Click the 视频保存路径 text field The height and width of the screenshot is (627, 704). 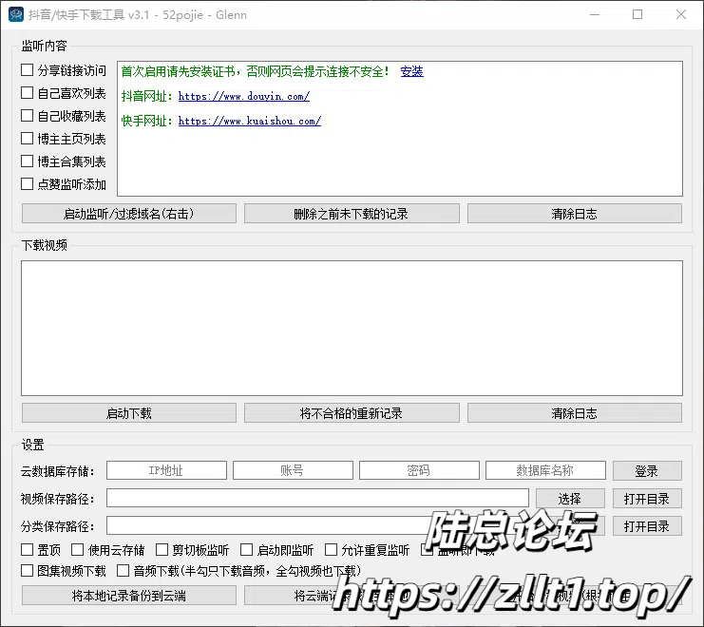coord(317,498)
